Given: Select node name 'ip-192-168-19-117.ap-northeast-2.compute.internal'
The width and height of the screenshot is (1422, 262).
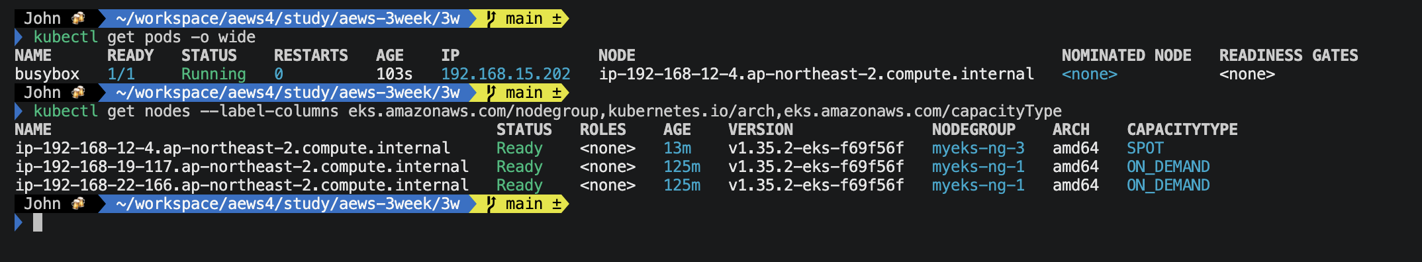Looking at the screenshot, I should [242, 167].
